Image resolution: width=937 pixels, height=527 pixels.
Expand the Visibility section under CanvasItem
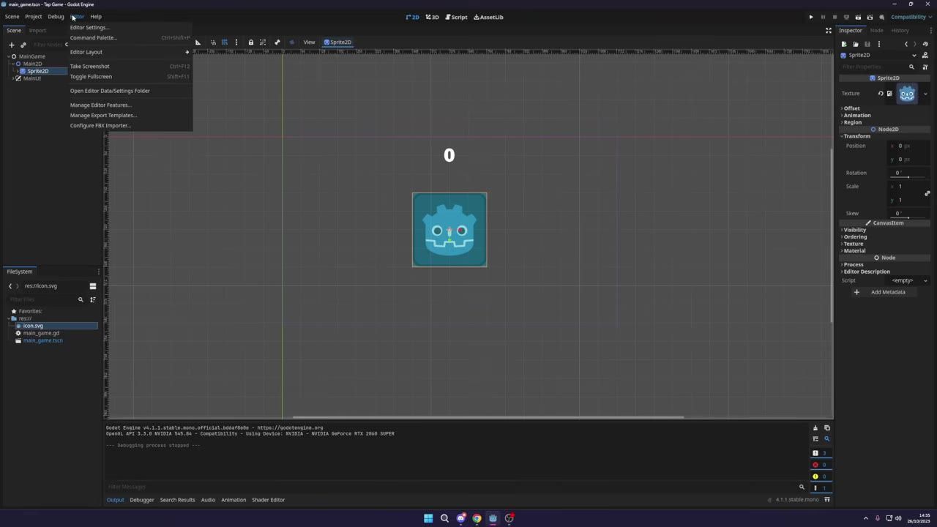click(x=854, y=230)
